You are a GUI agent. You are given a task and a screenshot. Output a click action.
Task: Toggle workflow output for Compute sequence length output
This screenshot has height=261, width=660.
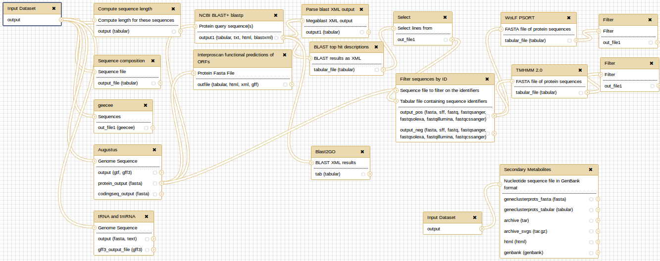click(174, 32)
